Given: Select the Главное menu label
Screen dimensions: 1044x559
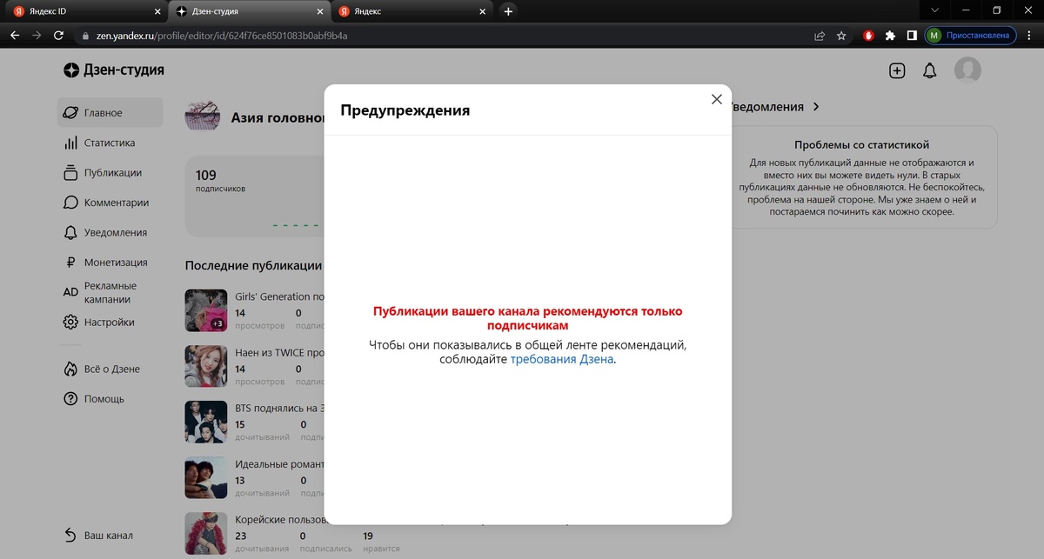Looking at the screenshot, I should pyautogui.click(x=104, y=113).
